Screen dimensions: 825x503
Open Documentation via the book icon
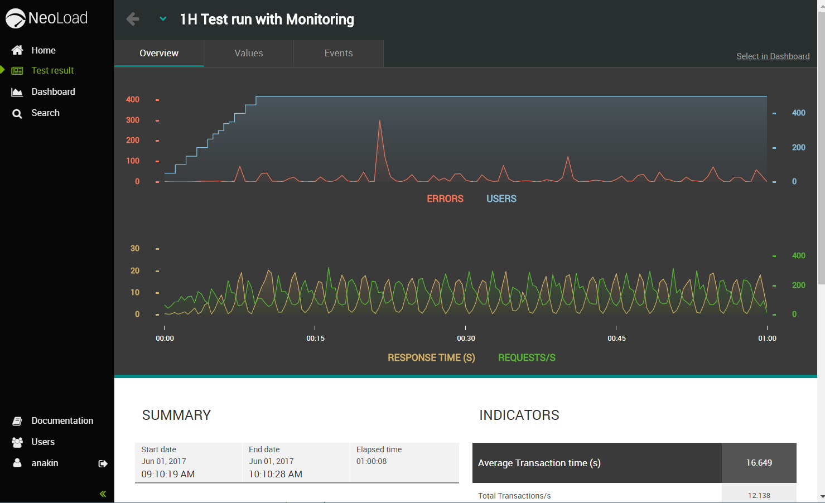(17, 421)
